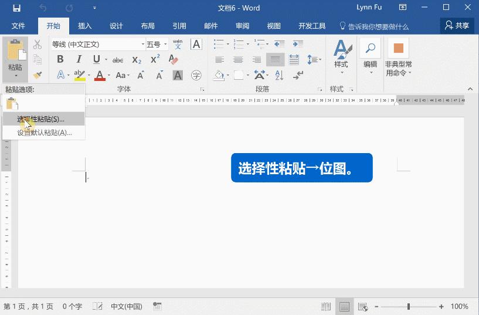Open Quick Access Toolbar customize arrow
The height and width of the screenshot is (315, 479).
point(95,8)
